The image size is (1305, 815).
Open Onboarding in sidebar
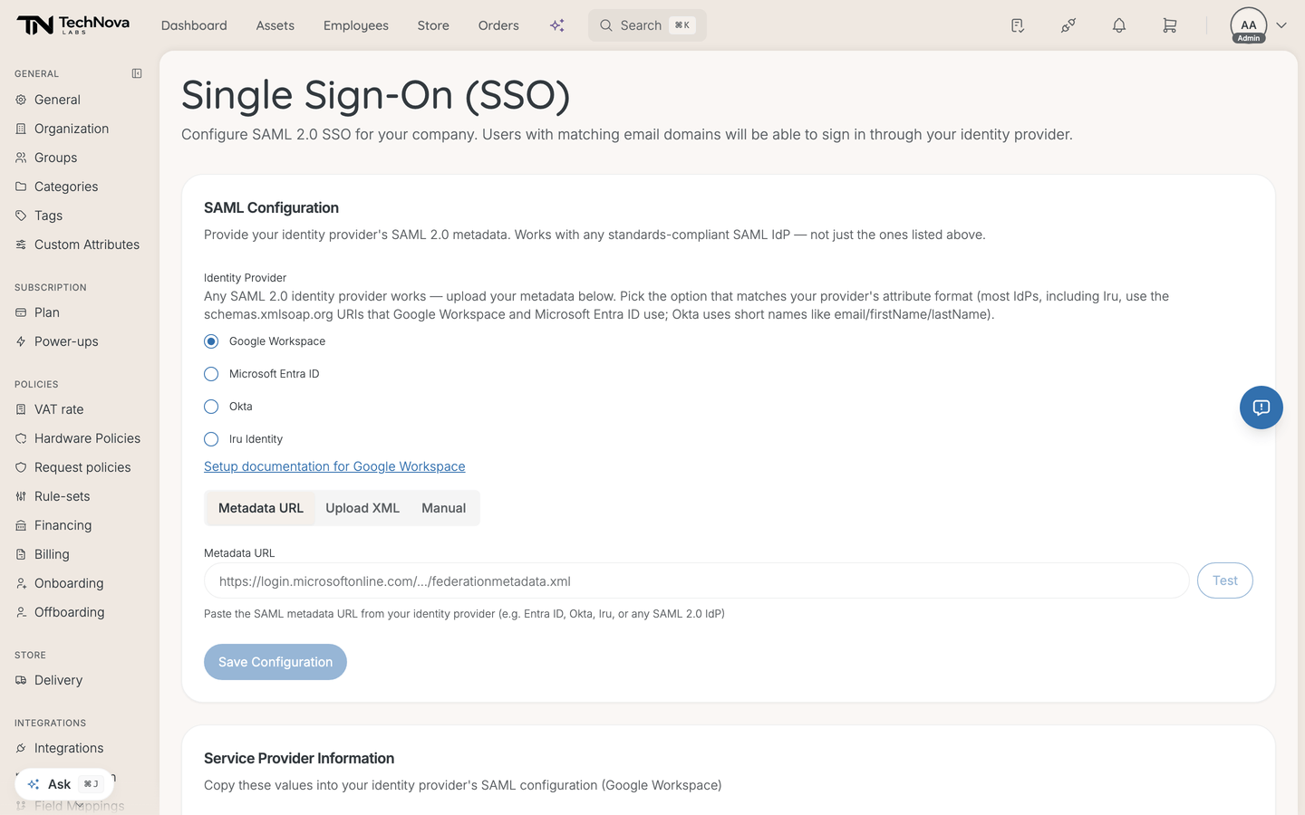coord(69,583)
